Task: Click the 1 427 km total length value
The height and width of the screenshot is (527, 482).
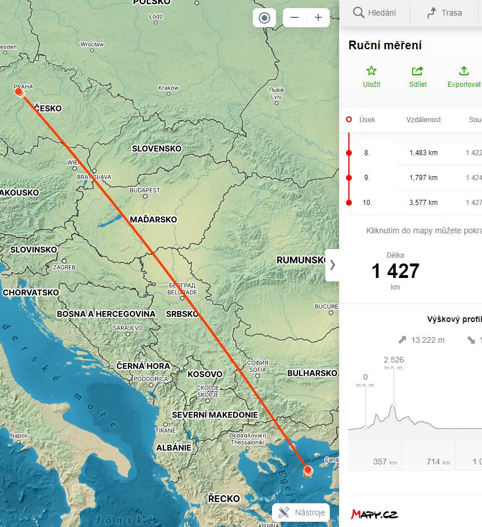Action: pyautogui.click(x=395, y=271)
